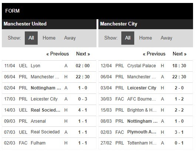This screenshot has height=153, width=196.
Task: Open Manchester United's Leicester City 0 - 3 result
Action: (49, 99)
